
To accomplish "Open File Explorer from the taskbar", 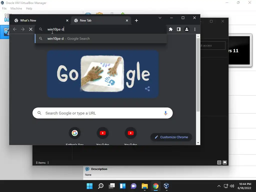I will tap(145, 186).
